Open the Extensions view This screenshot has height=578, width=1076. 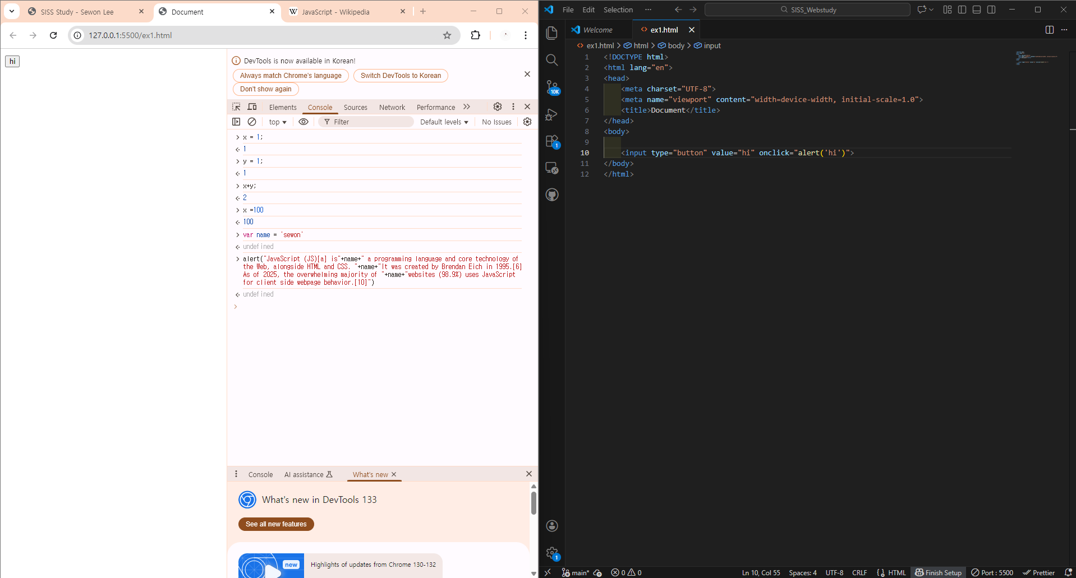(x=552, y=141)
